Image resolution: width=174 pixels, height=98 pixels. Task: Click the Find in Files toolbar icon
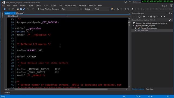(x=112, y=9)
